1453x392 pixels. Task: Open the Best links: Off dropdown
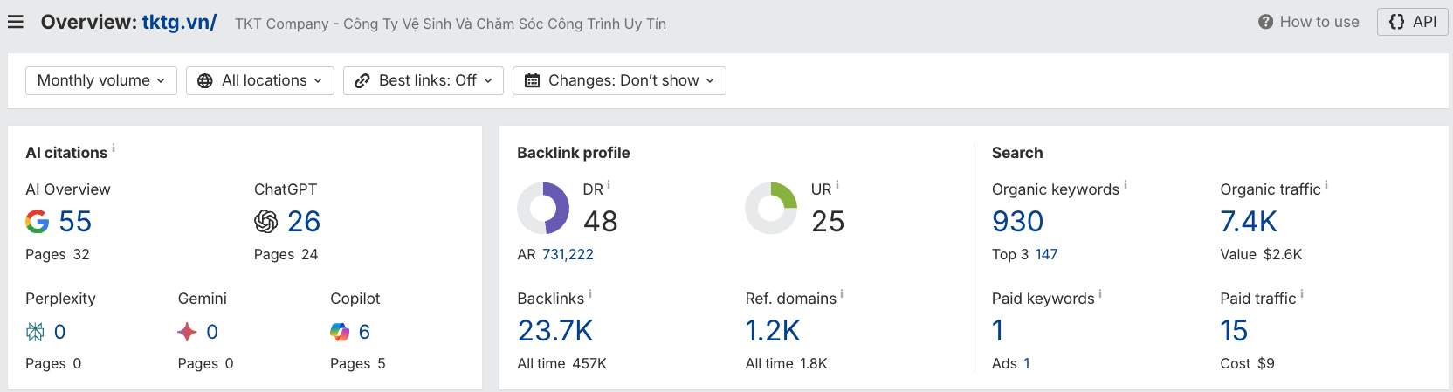tap(424, 80)
